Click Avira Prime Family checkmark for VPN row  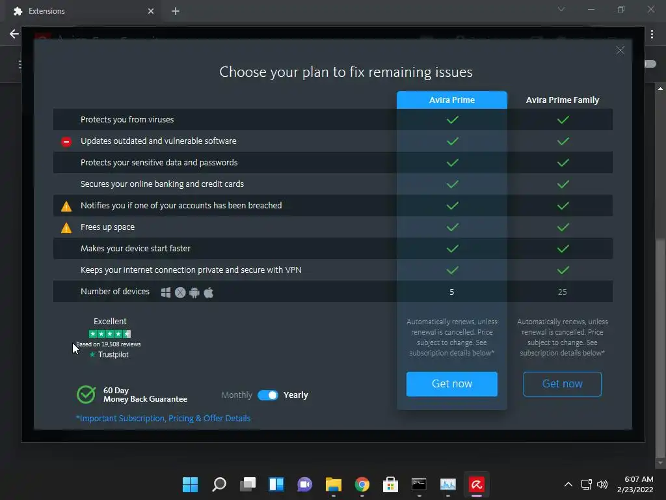[x=563, y=270]
